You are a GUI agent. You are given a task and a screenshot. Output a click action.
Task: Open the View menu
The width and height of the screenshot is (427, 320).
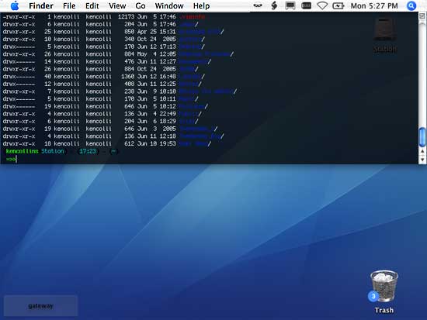coord(117,5)
